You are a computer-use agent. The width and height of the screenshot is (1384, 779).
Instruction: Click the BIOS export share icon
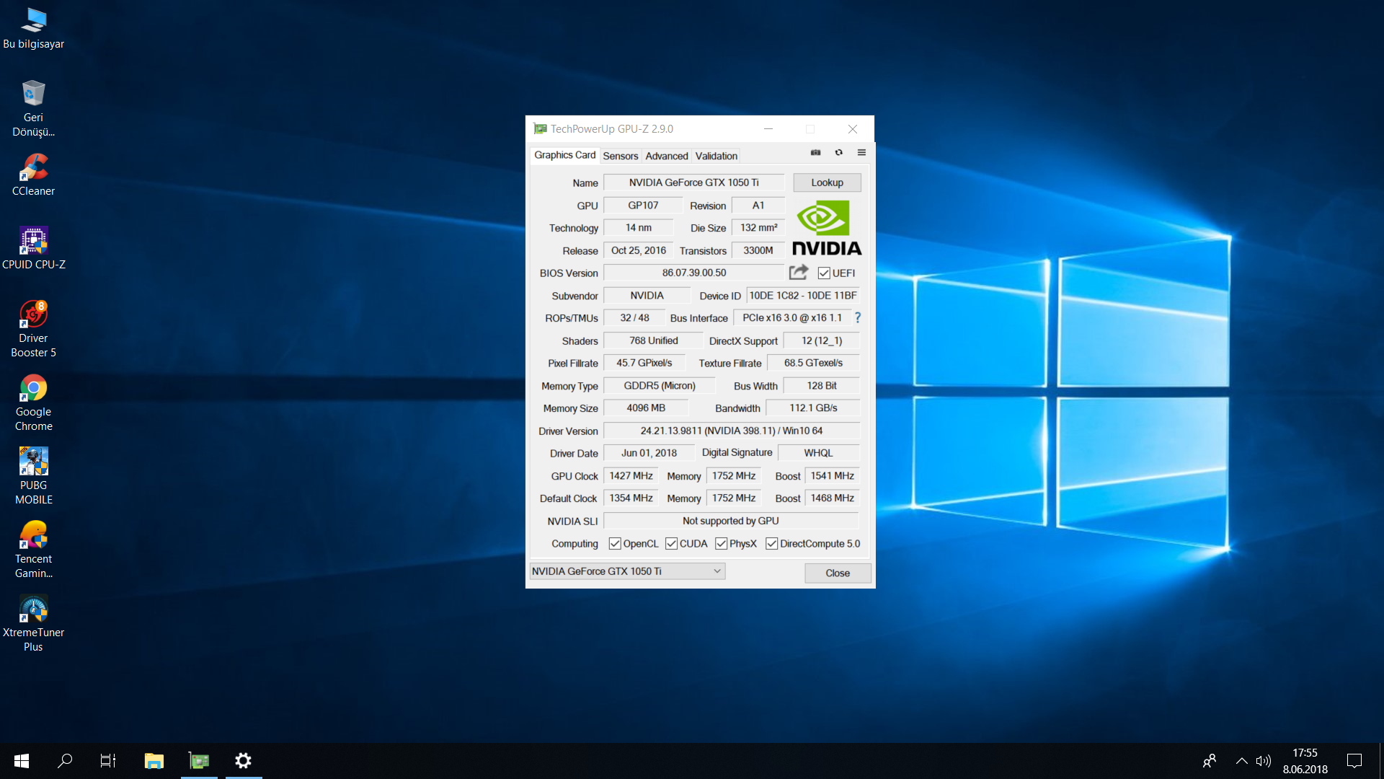(x=798, y=273)
